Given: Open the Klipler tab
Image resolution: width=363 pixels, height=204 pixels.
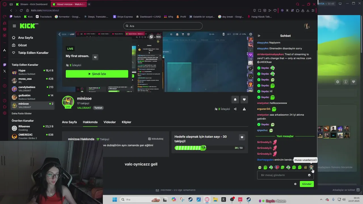Looking at the screenshot, I should [126, 122].
